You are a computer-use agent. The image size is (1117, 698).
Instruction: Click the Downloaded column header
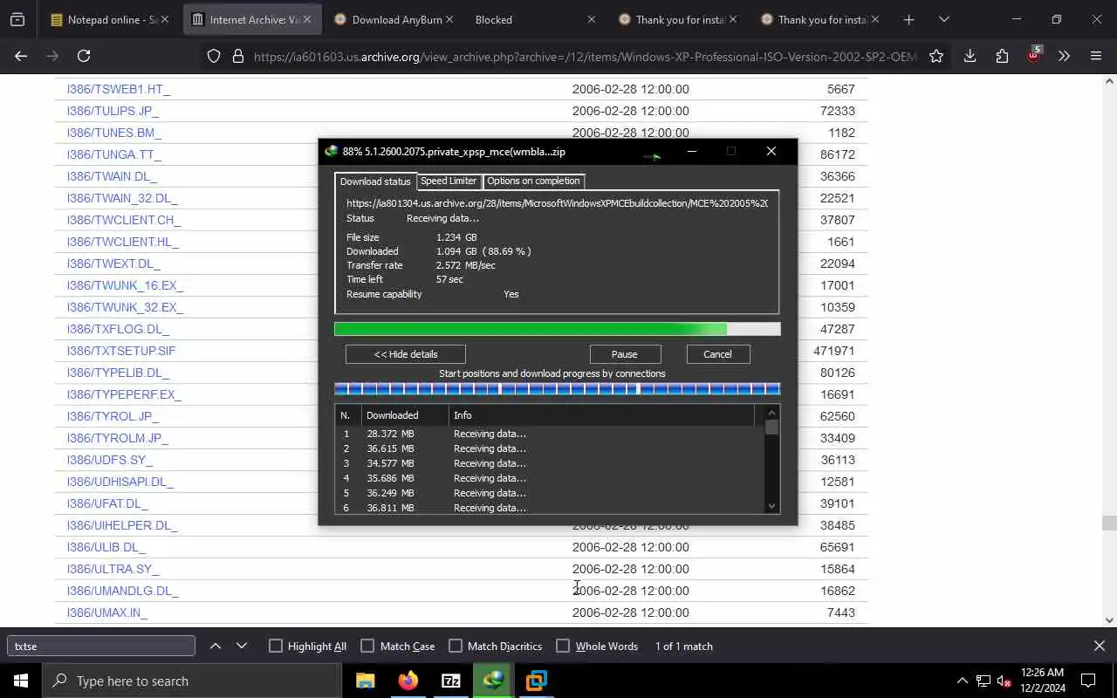405,415
